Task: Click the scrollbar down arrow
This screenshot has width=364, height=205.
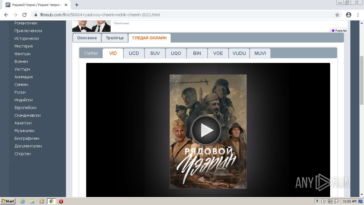Action: (362, 194)
